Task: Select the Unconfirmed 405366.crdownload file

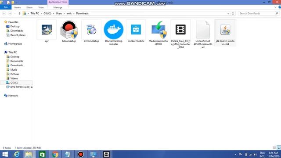Action: coord(203,30)
